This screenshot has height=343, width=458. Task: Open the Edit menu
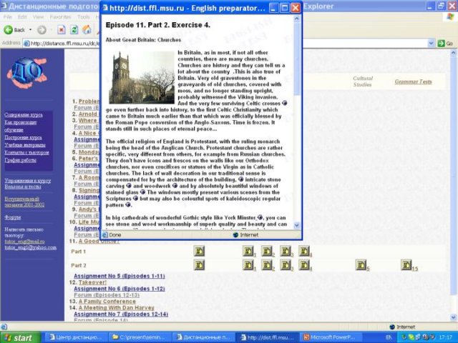tap(22, 17)
